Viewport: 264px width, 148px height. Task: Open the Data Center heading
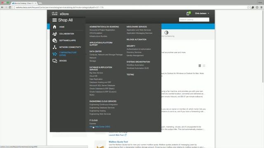[95, 51]
